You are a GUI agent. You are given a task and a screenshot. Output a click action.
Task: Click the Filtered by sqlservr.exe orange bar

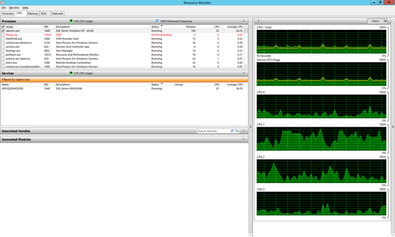124,80
